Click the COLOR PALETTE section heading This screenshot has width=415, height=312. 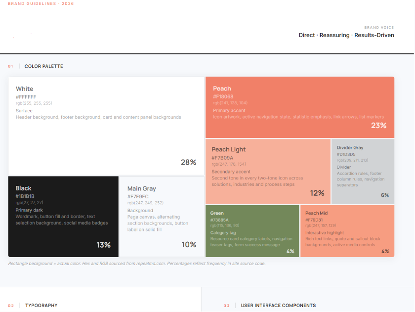43,66
